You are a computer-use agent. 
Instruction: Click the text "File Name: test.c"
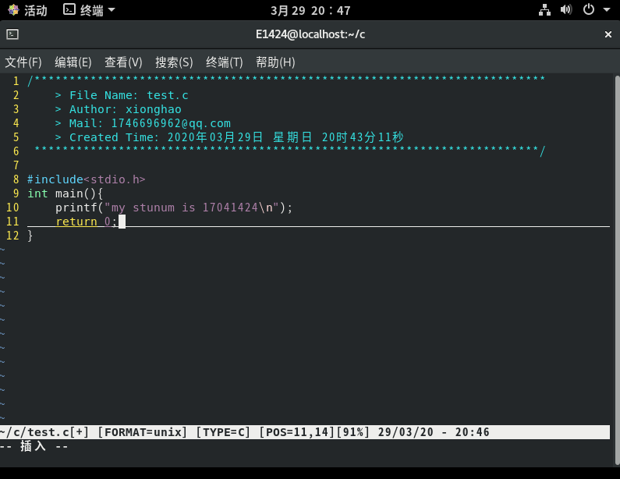point(129,95)
